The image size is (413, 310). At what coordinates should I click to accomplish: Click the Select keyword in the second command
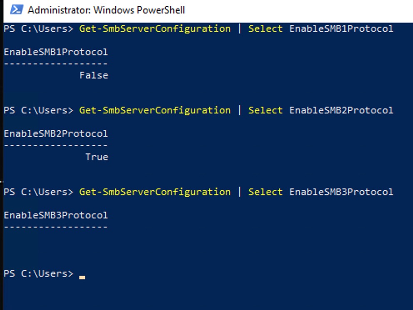click(x=265, y=110)
